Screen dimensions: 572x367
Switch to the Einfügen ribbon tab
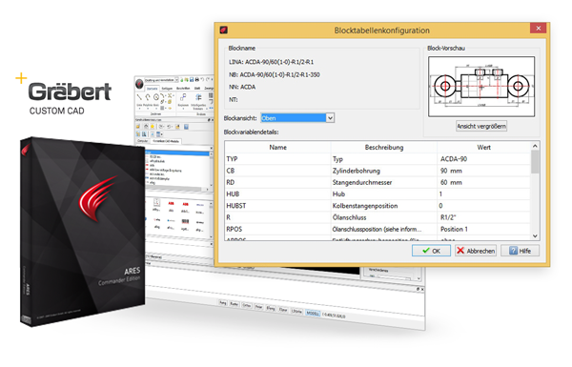click(x=167, y=89)
